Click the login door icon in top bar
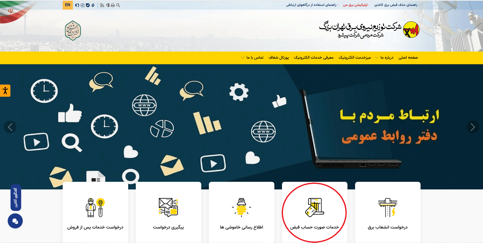 point(108,5)
